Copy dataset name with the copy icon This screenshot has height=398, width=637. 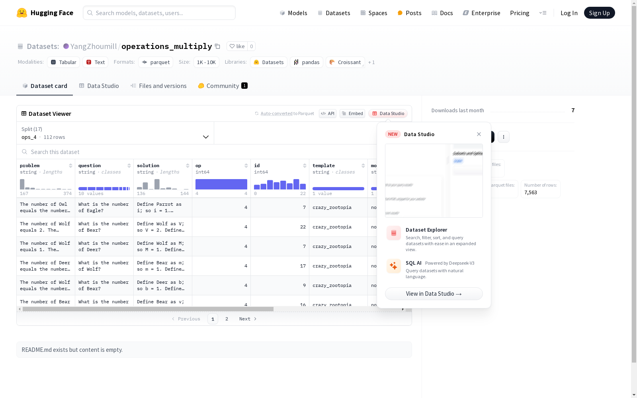coord(217,46)
